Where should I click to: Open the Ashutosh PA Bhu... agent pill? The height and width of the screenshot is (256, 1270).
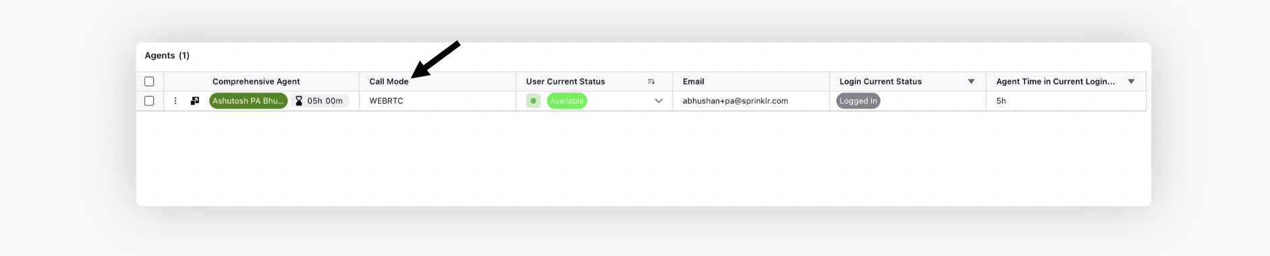coord(248,101)
